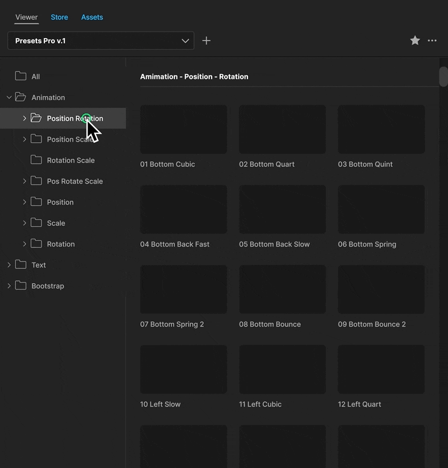Image resolution: width=448 pixels, height=468 pixels.
Task: Expand the Text folder arrow
Action: pos(9,265)
